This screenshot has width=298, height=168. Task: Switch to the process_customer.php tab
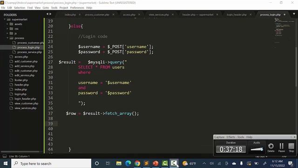(97, 14)
